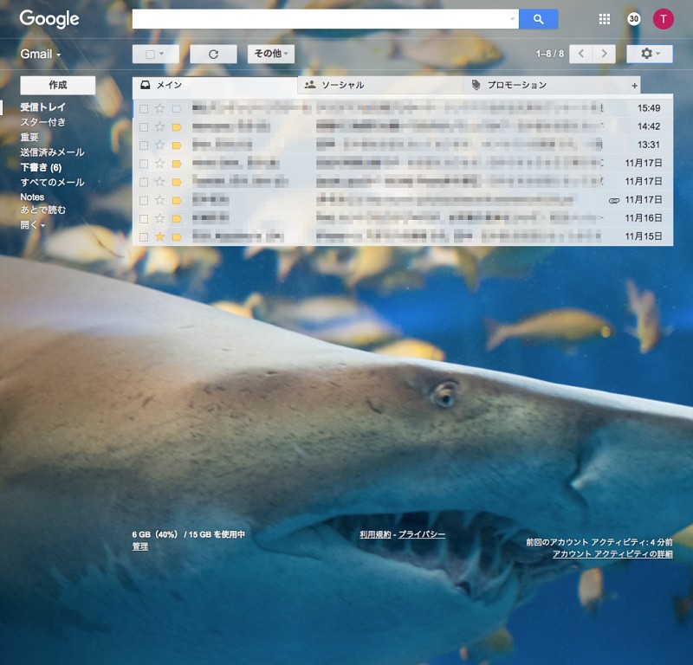The image size is (693, 665).
Task: Open 下書き (6) drafts folder
Action: pyautogui.click(x=41, y=167)
